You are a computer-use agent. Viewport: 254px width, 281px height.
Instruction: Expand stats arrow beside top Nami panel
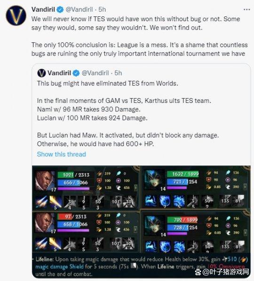point(245,187)
